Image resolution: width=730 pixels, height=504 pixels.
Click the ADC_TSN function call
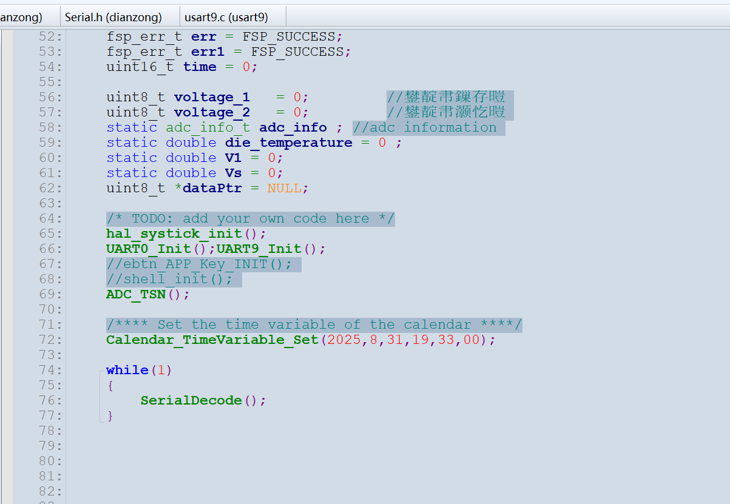coord(136,294)
